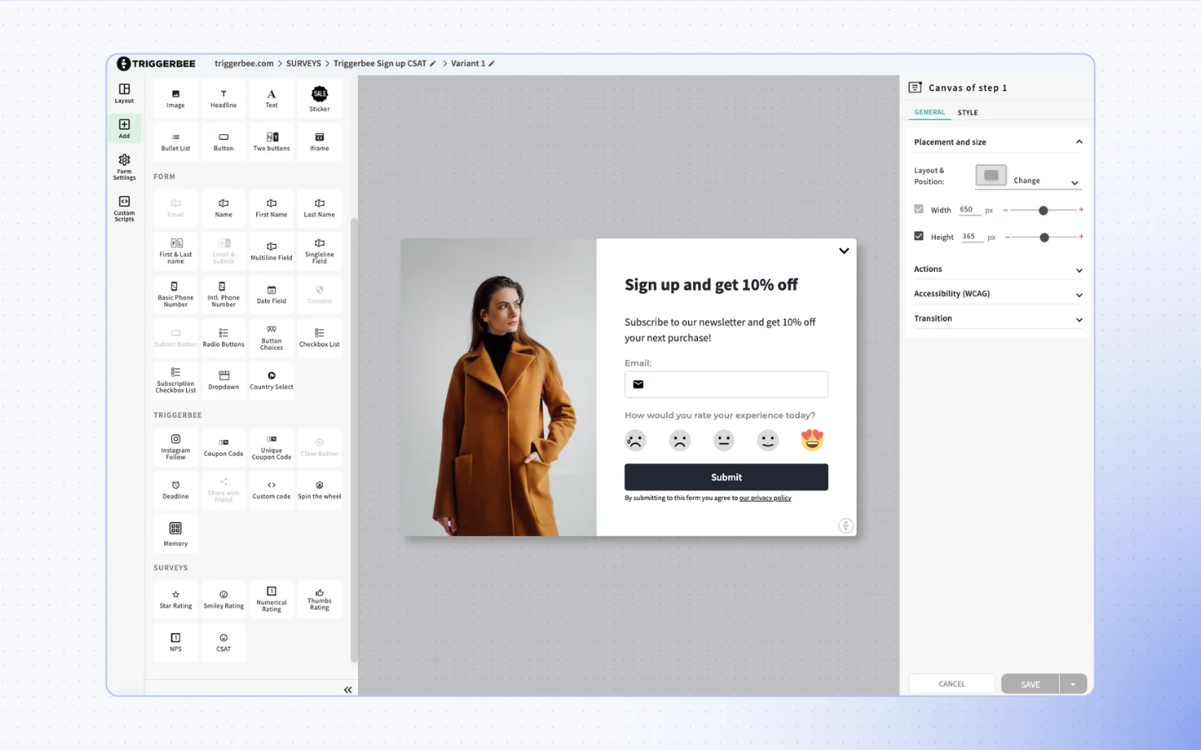Viewport: 1201px width, 750px height.
Task: Expand Accessibility (WCAG) section
Action: [x=997, y=294]
